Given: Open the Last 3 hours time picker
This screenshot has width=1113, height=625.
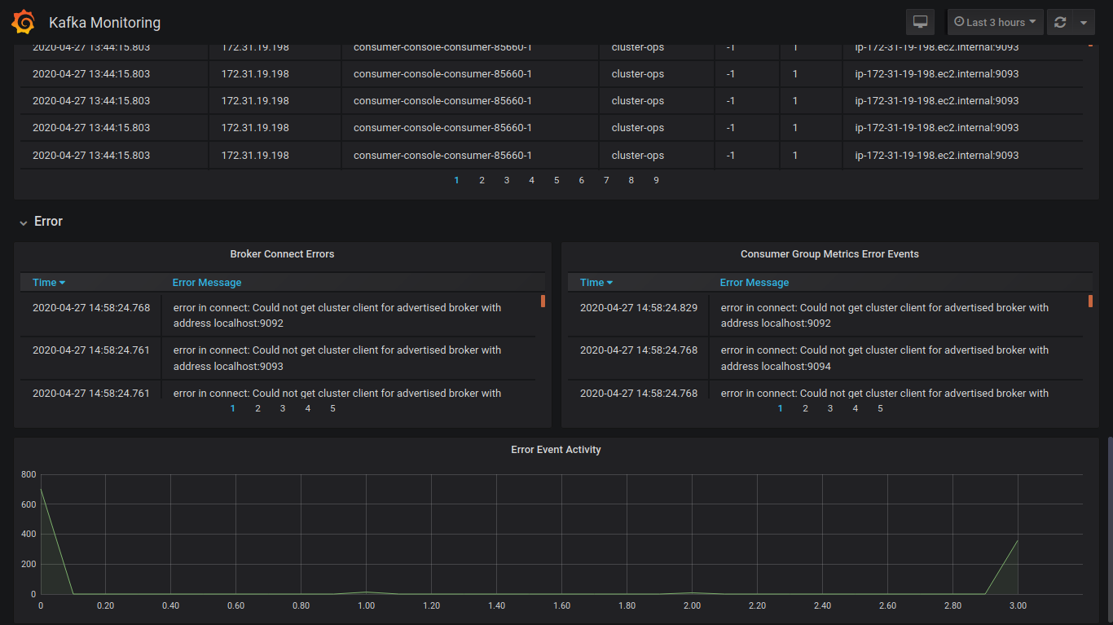Looking at the screenshot, I should 995,22.
